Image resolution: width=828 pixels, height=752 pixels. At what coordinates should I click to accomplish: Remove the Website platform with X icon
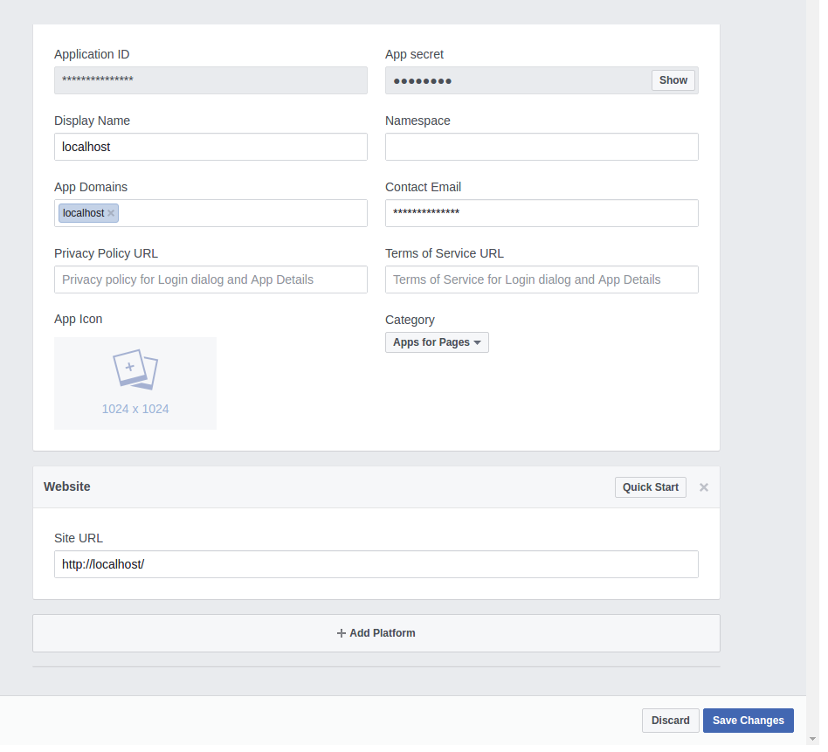[x=704, y=487]
